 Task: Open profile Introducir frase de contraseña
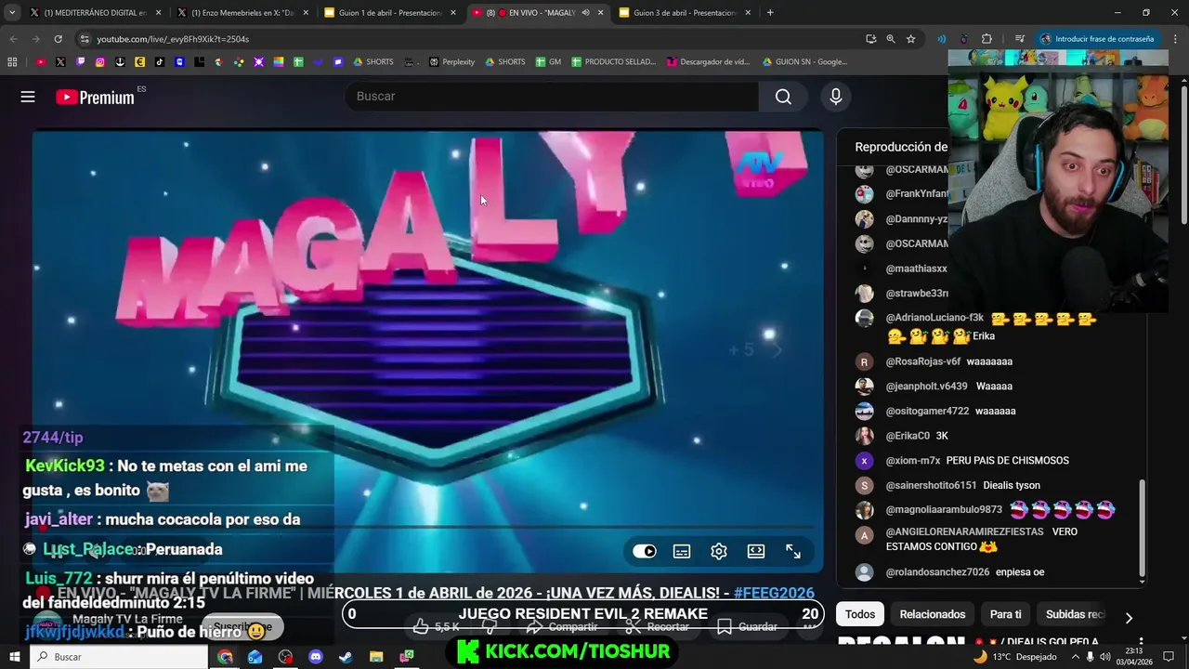1098,39
